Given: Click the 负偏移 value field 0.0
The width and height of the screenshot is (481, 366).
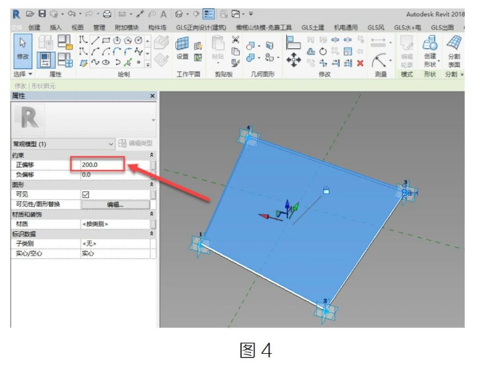Looking at the screenshot, I should pyautogui.click(x=115, y=175).
